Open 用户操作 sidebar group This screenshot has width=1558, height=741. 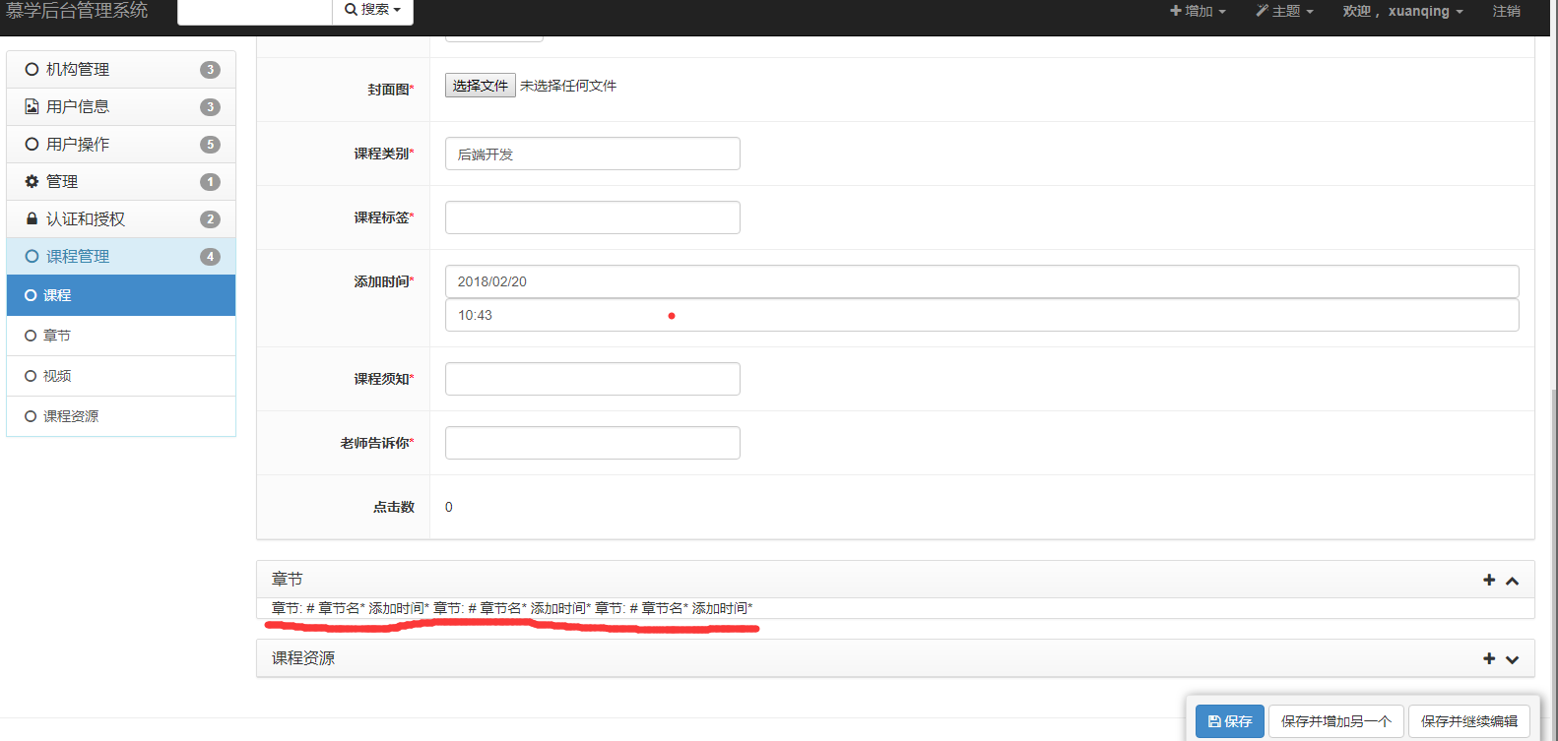[121, 144]
